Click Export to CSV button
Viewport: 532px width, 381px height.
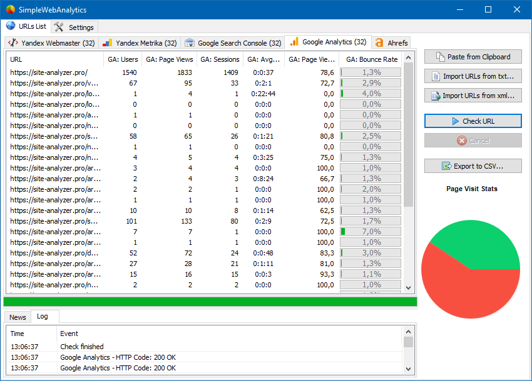pyautogui.click(x=473, y=166)
